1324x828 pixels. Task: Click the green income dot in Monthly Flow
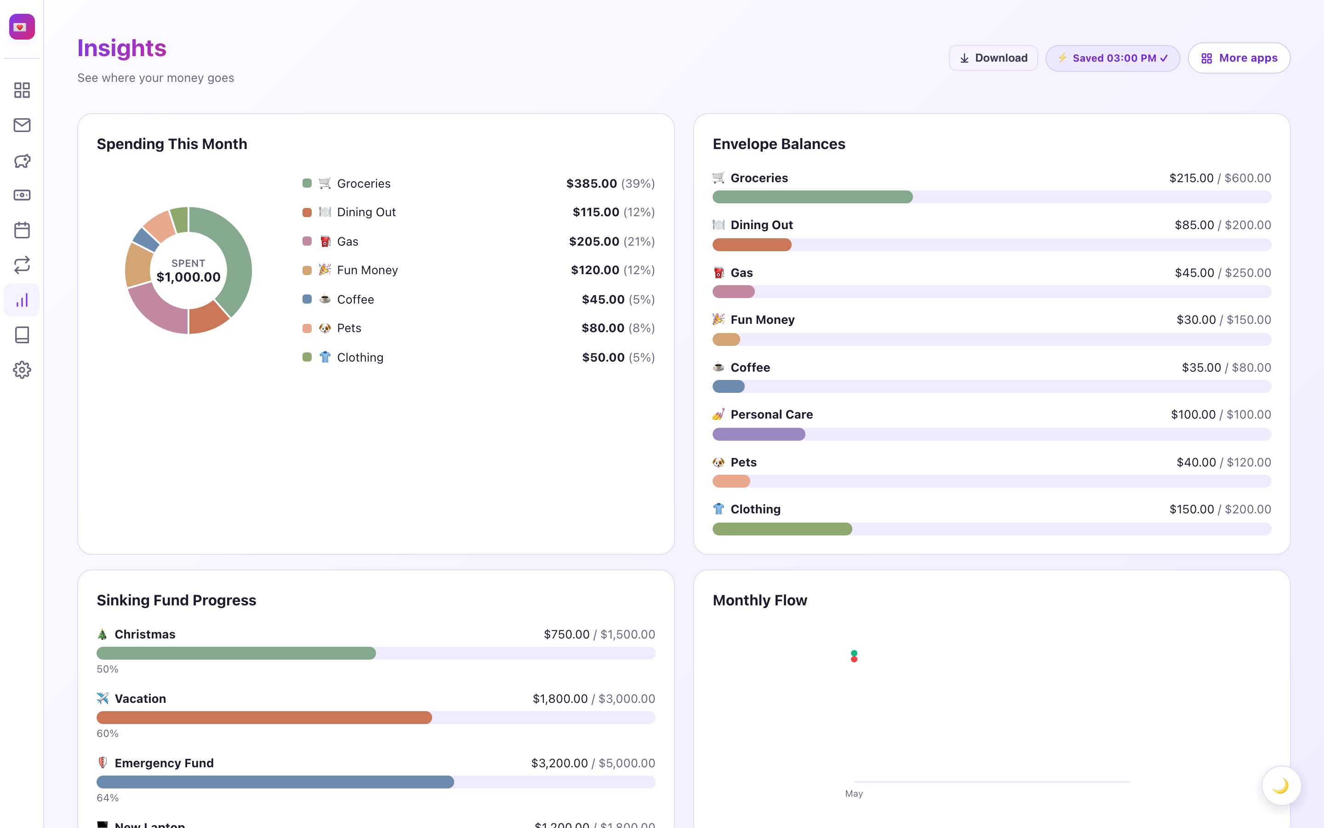click(x=854, y=653)
